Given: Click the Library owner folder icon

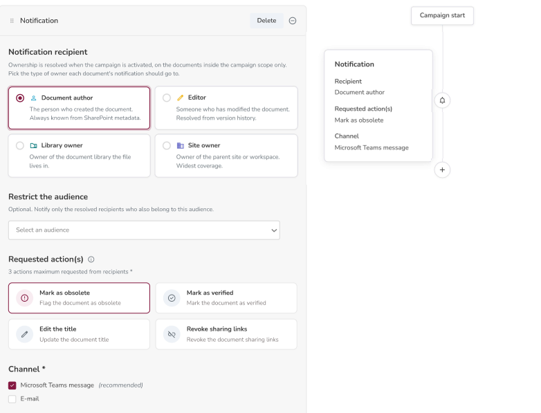Looking at the screenshot, I should point(33,145).
